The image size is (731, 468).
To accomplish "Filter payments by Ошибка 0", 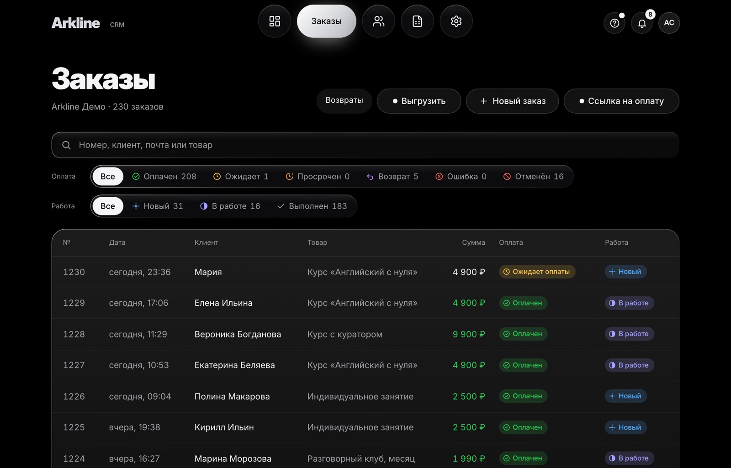I will (461, 176).
